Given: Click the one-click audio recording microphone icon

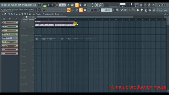Looking at the screenshot, I should point(149,5).
